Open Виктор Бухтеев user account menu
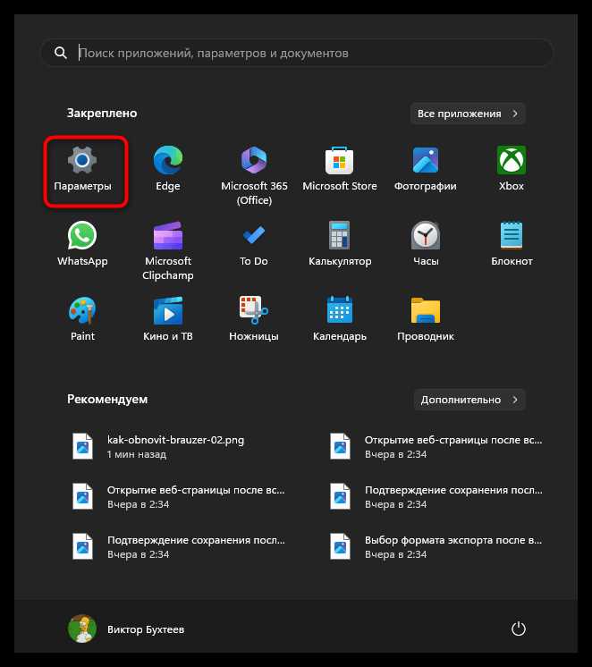 tap(126, 629)
